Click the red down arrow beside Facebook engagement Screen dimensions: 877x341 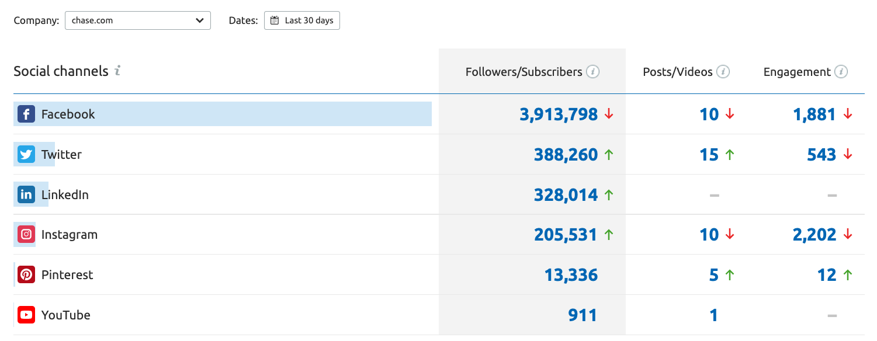tap(848, 114)
